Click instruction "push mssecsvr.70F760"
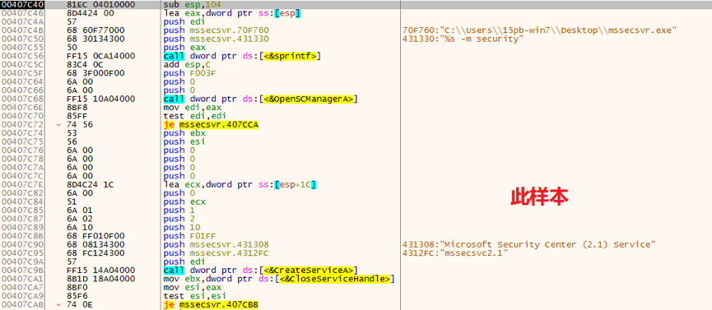 click(x=216, y=30)
